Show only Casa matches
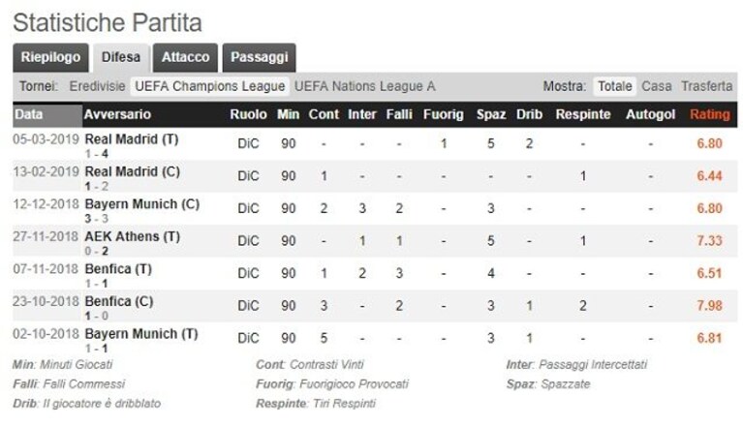This screenshot has width=743, height=427. click(656, 86)
